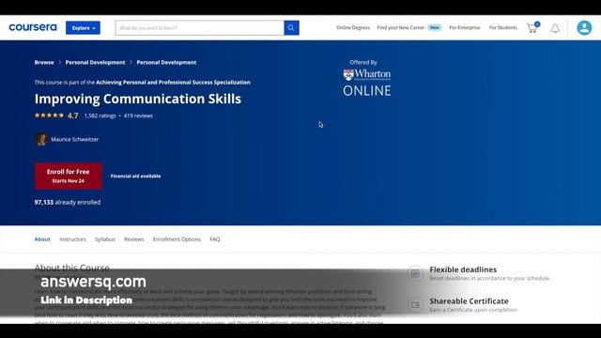Open the user profile avatar
This screenshot has width=601, height=338.
pyautogui.click(x=584, y=27)
